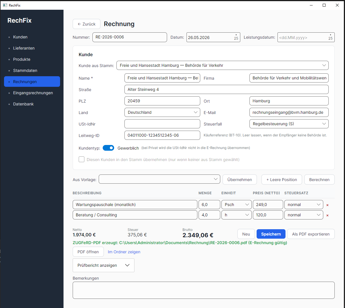Change Einheit dropdown showing h
Screen dimensions: 345x308
tap(237, 215)
